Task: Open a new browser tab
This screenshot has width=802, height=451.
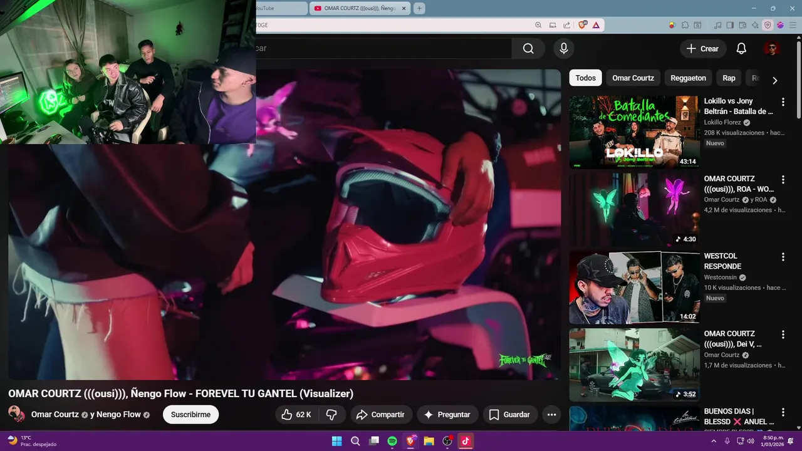Action: click(x=419, y=8)
